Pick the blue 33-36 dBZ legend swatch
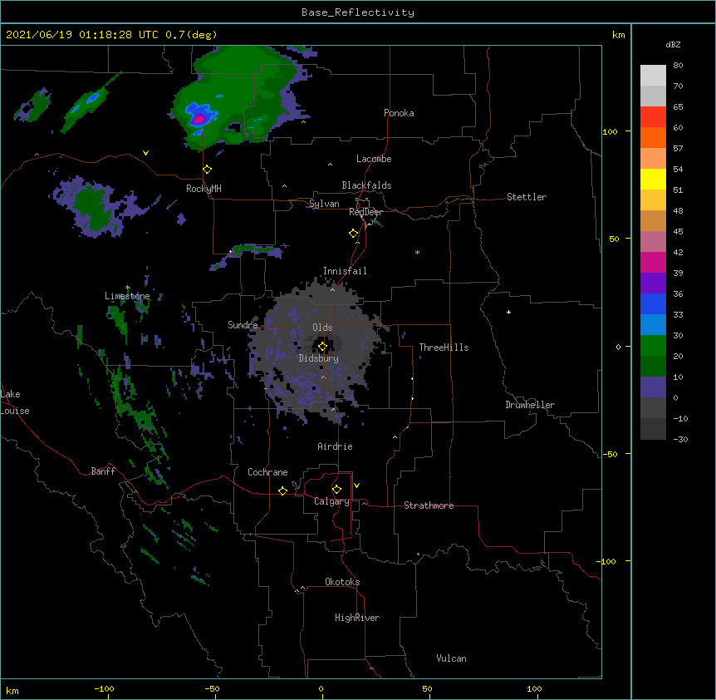Image resolution: width=716 pixels, height=700 pixels. click(x=653, y=303)
